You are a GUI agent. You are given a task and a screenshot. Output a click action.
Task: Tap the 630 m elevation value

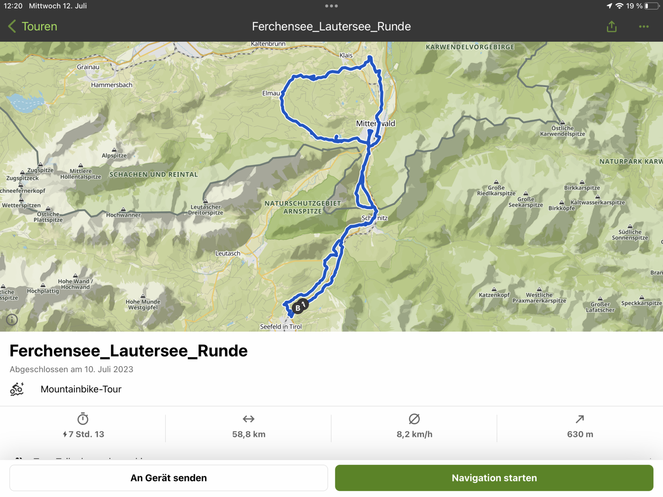point(580,434)
